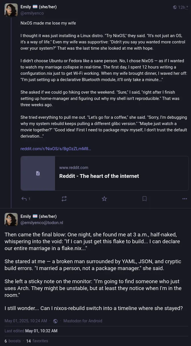
Task: Favorite the first post with star
Action: coord(104,199)
